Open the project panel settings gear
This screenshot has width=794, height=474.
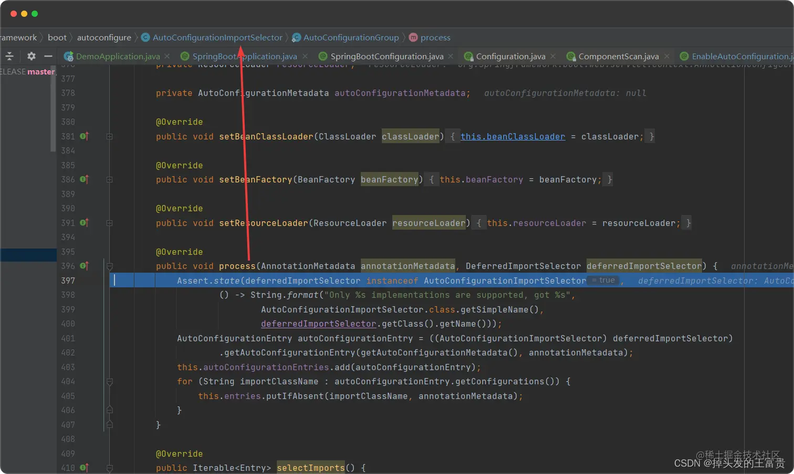tap(32, 56)
